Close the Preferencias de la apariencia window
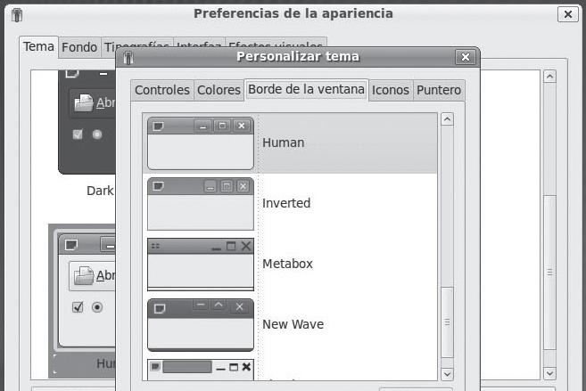 [x=568, y=14]
